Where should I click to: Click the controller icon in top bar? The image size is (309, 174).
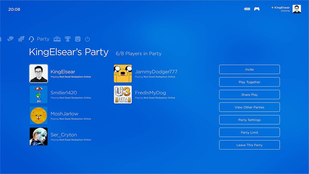(x=257, y=9)
